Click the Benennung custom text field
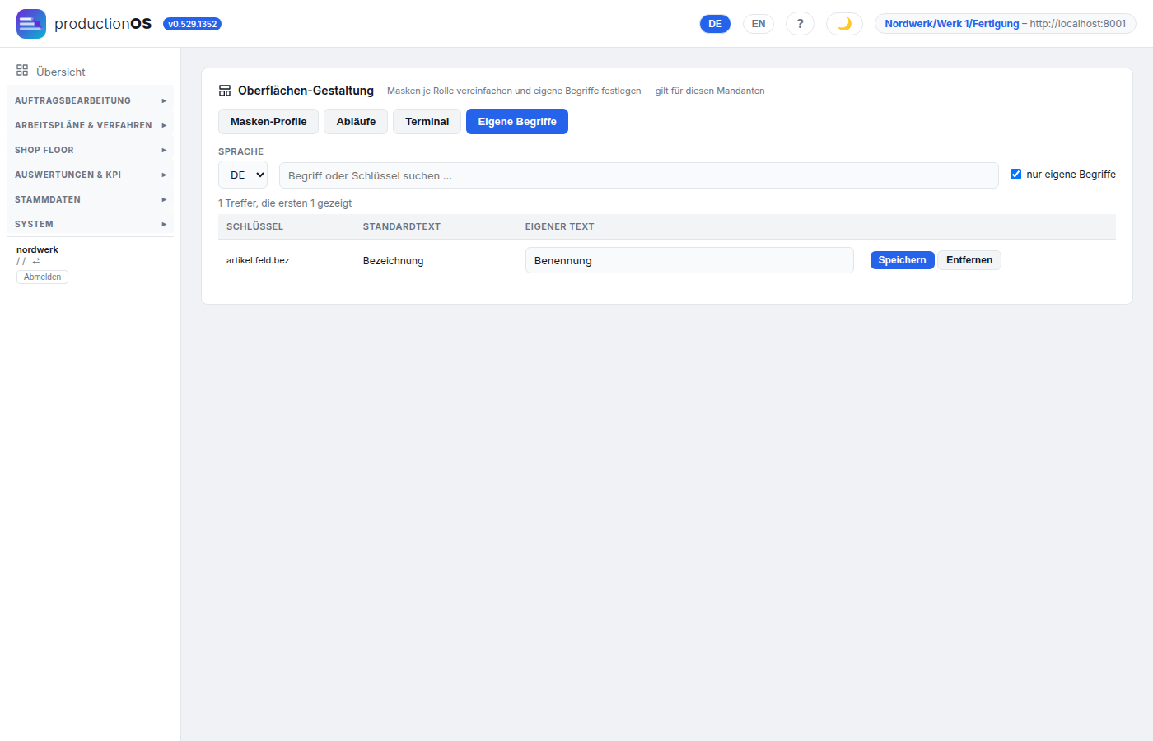 tap(689, 260)
